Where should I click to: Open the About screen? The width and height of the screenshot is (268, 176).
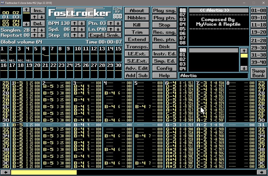point(137,10)
